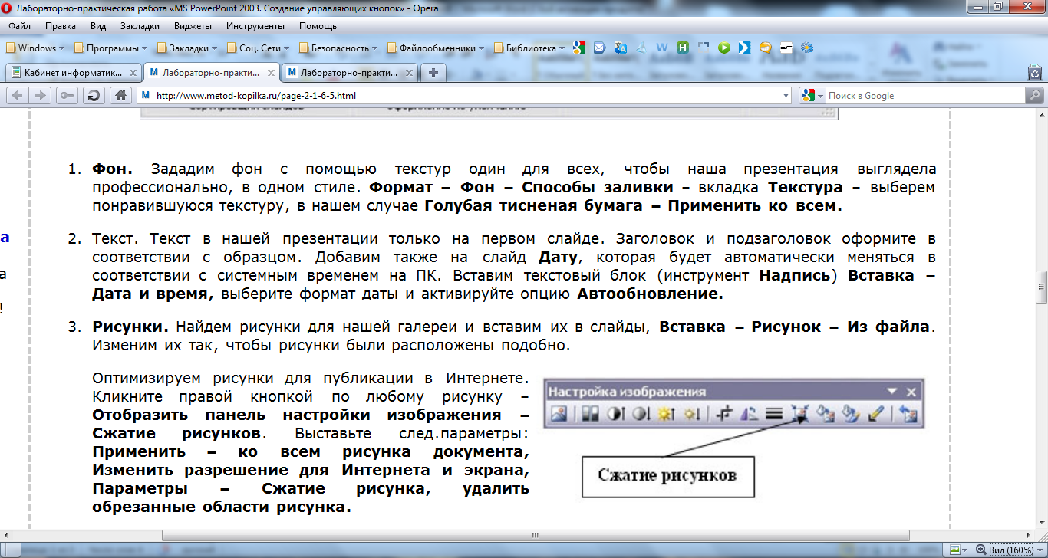Click the Поиск в Google search field
Viewport: 1048px width, 558px height.
(x=924, y=96)
